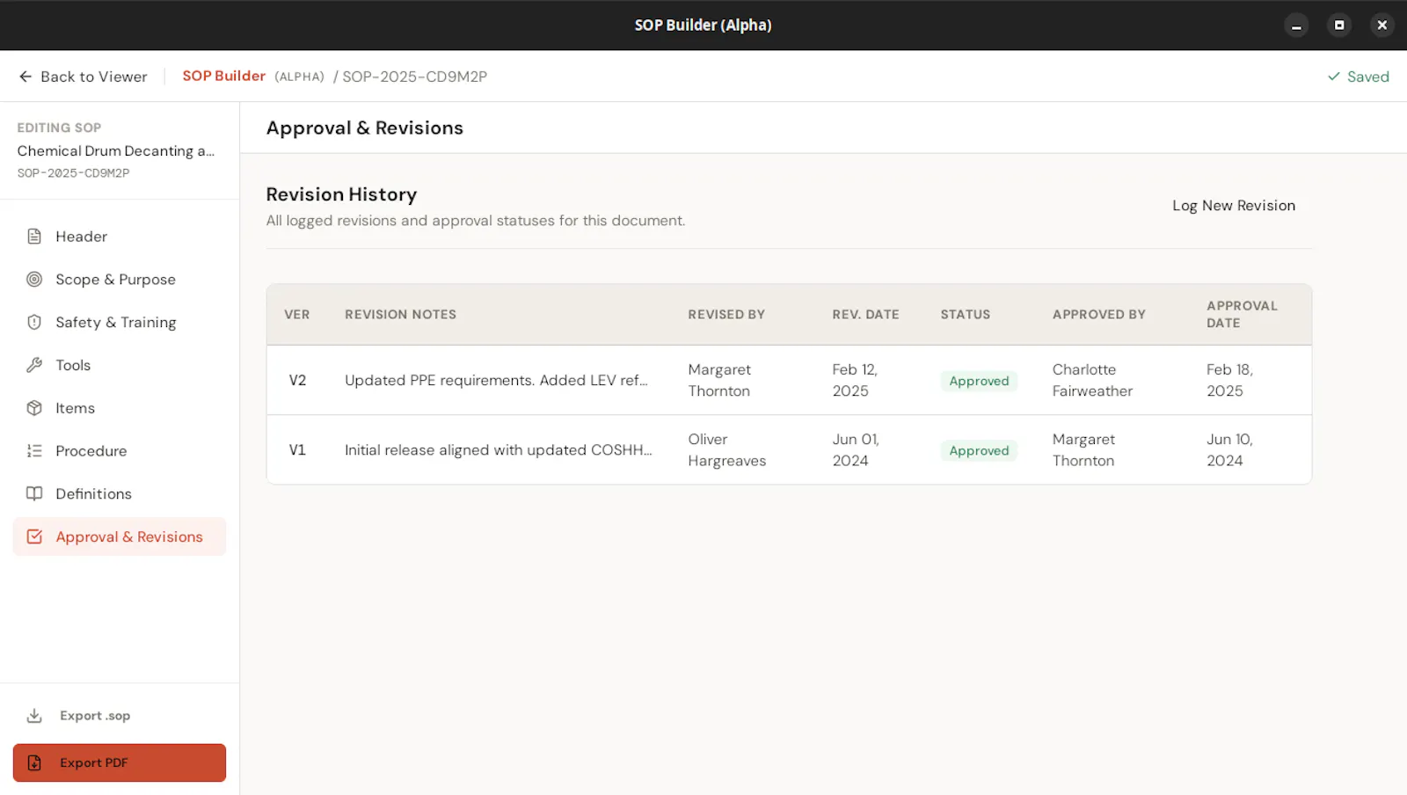This screenshot has width=1407, height=795.
Task: Click the Export .sop download icon
Action: pos(34,716)
